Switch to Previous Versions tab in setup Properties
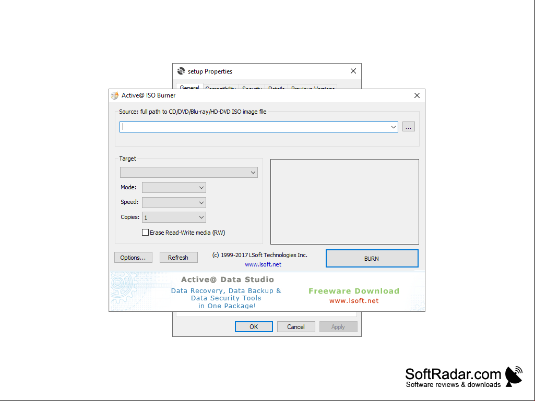The height and width of the screenshot is (401, 535). pyautogui.click(x=313, y=87)
